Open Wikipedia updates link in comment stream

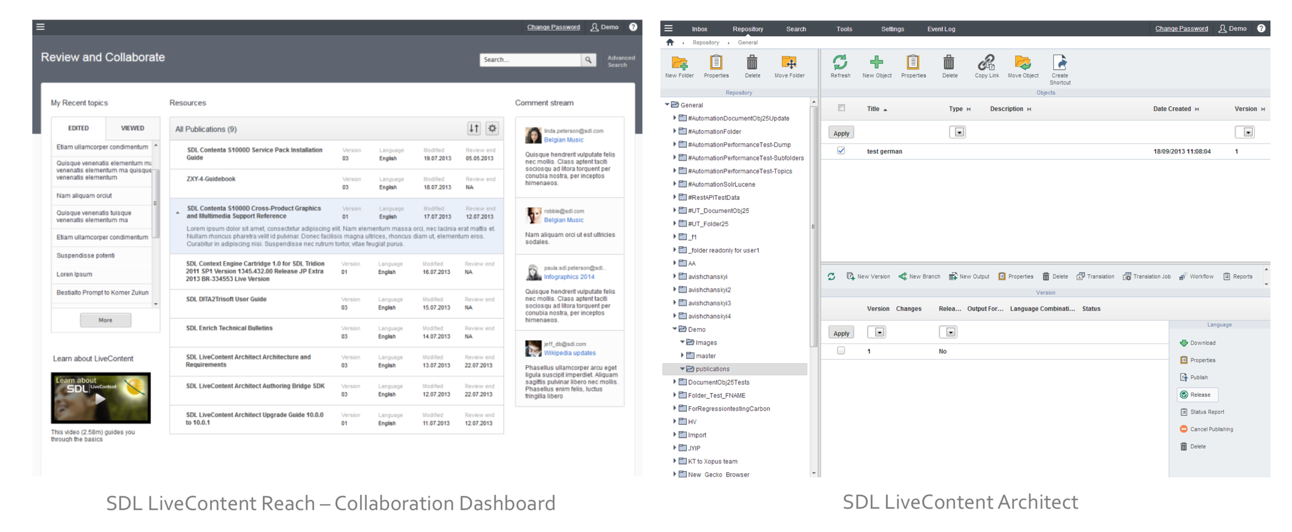tap(570, 353)
